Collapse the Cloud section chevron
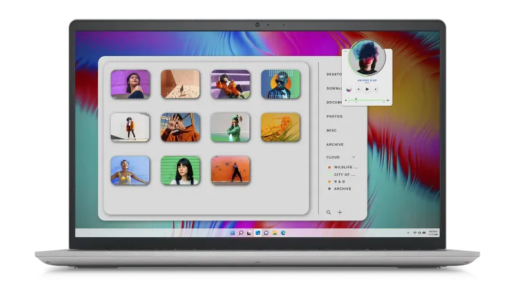The width and height of the screenshot is (515, 290). tap(353, 157)
